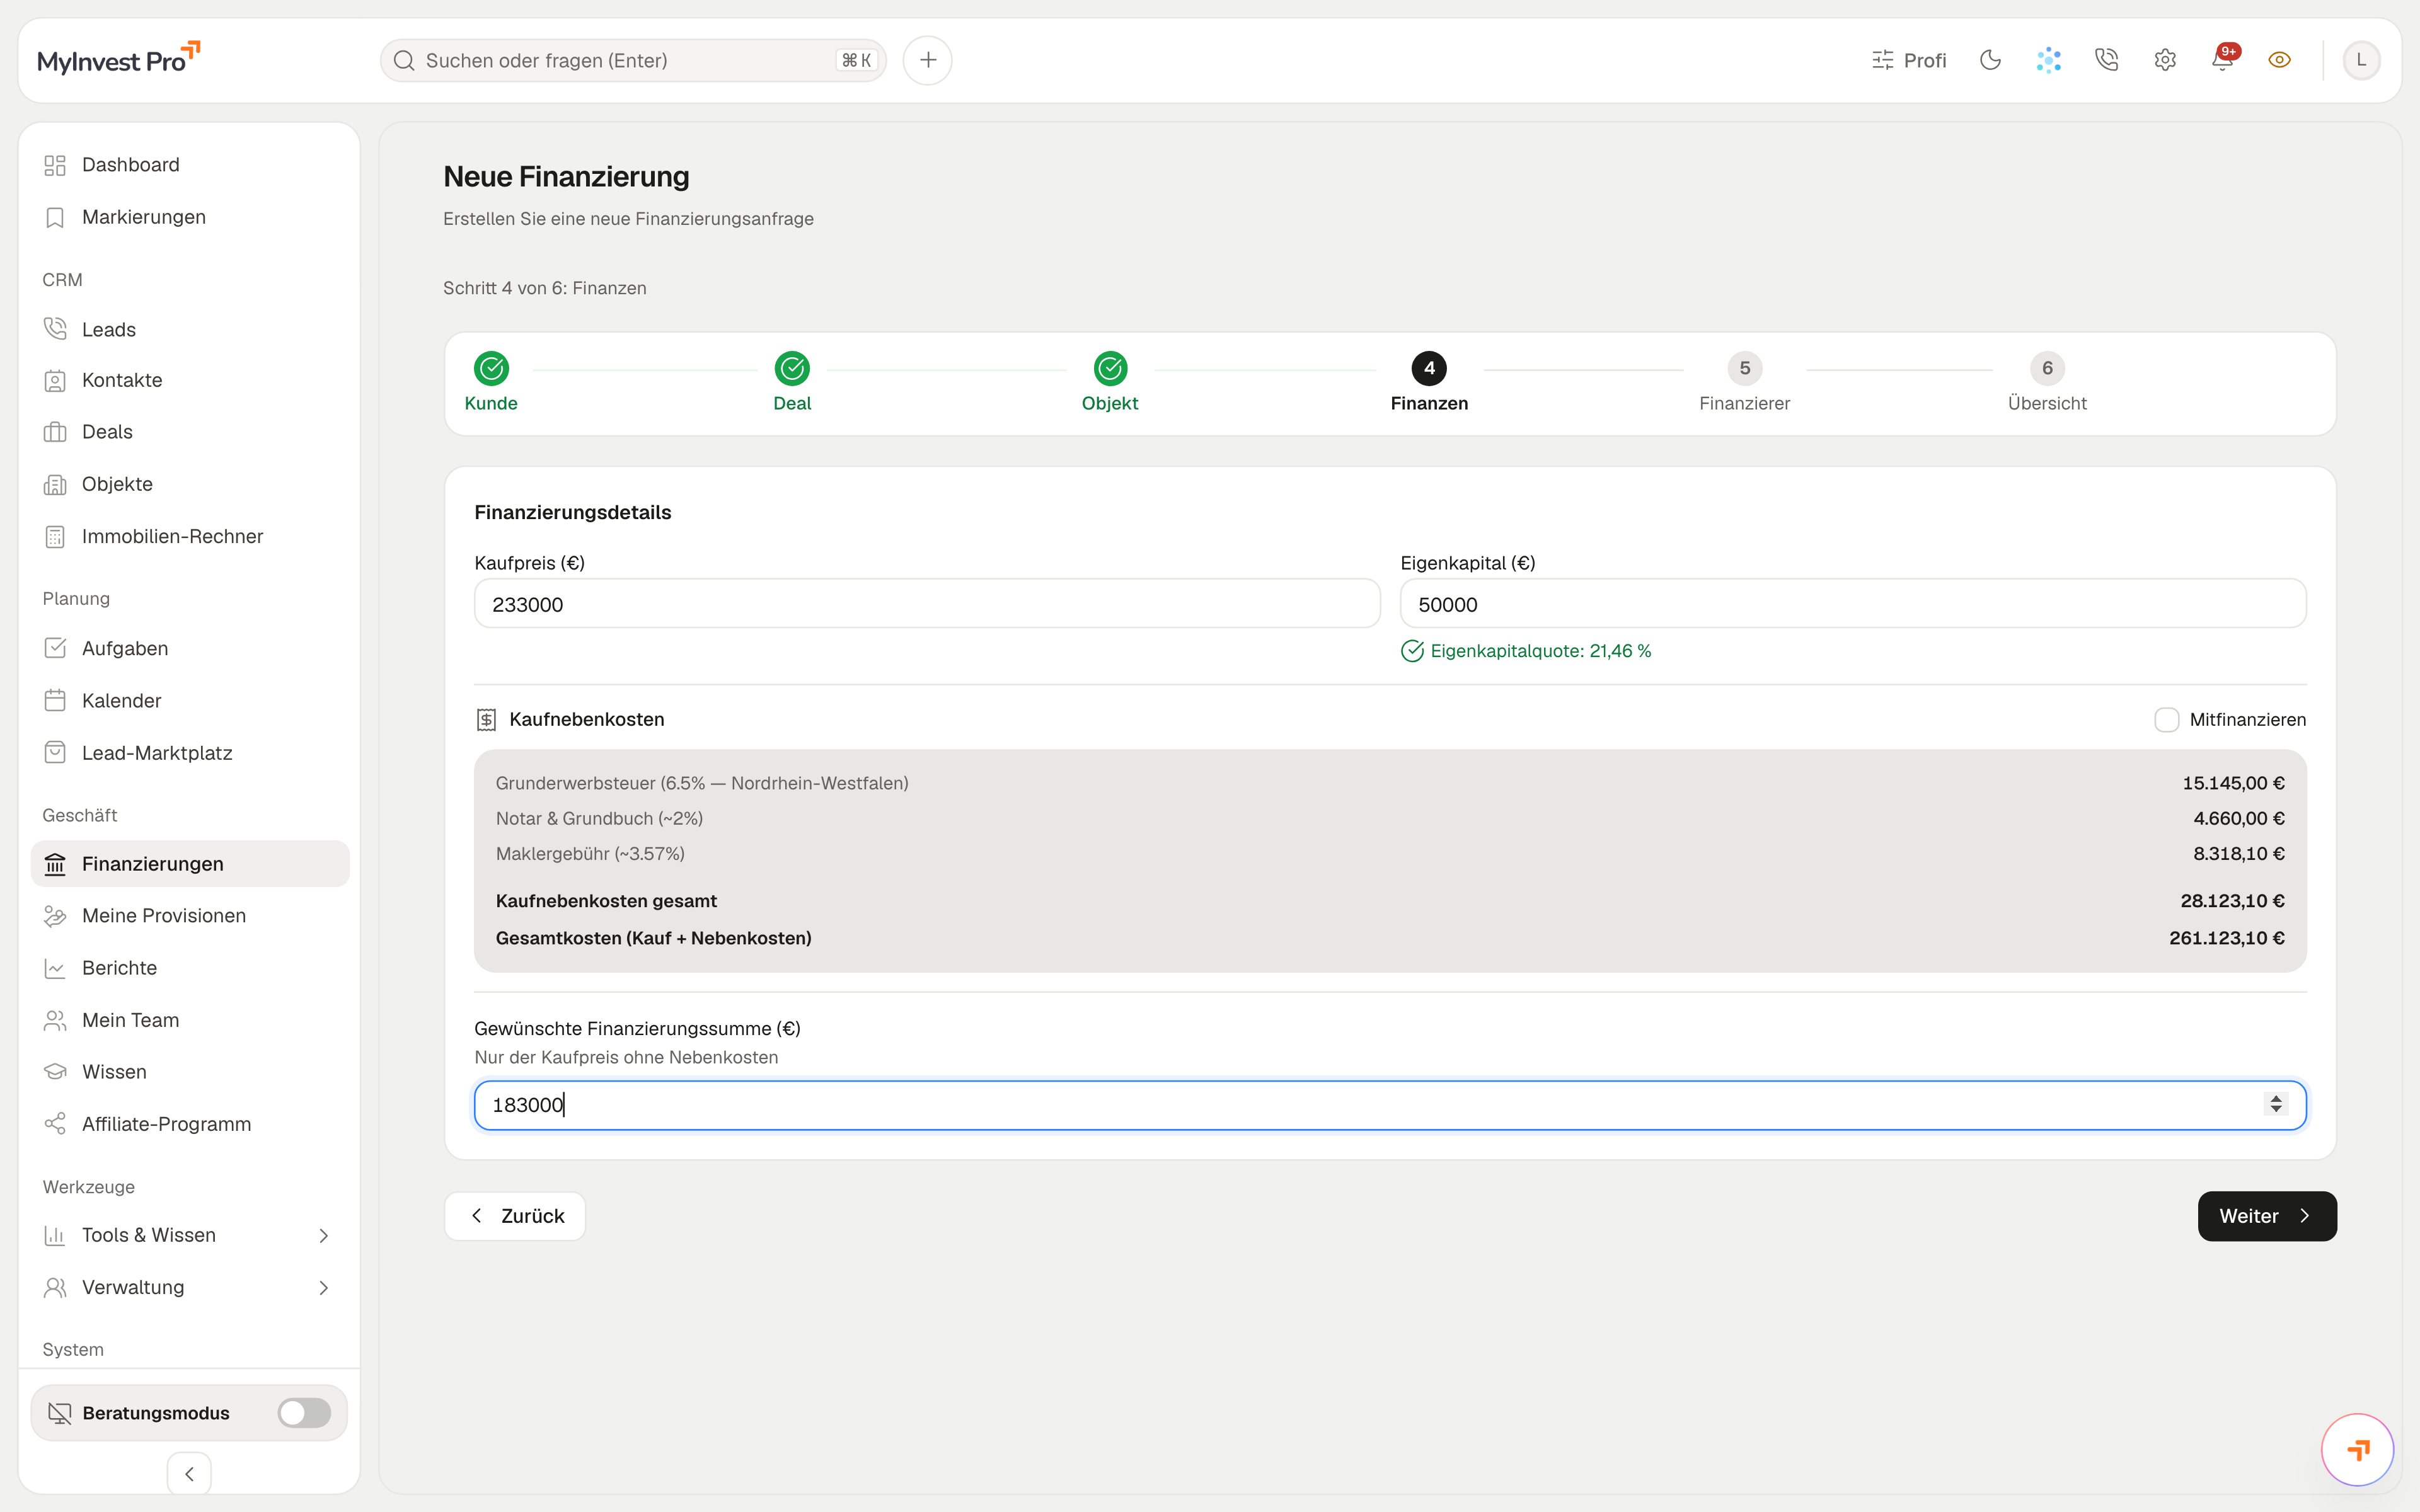
Task: Click the Beratungsmodus screen icon
Action: coord(60,1413)
